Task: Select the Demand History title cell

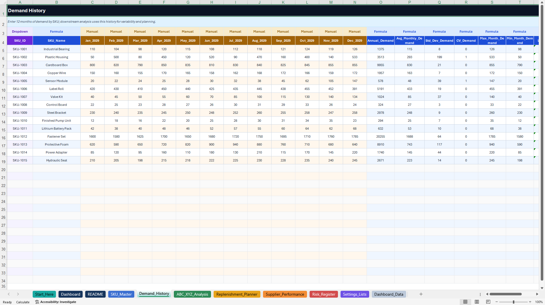Action: pyautogui.click(x=273, y=10)
